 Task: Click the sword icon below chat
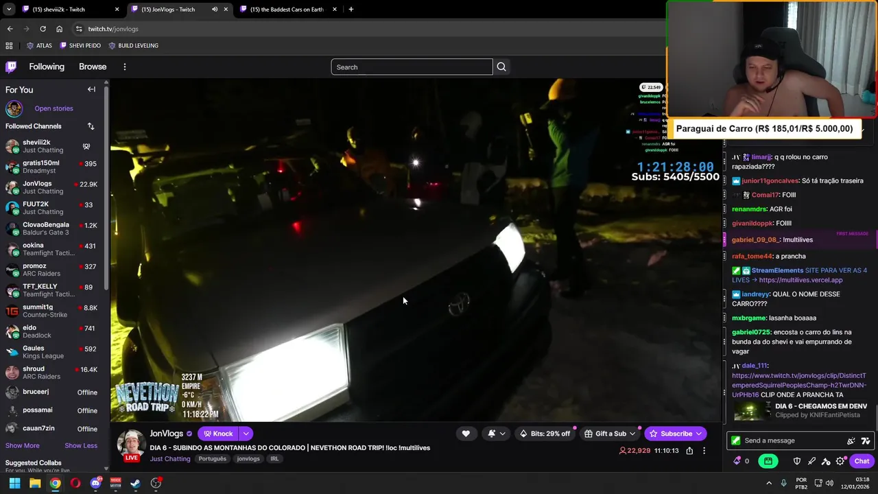[x=811, y=461]
